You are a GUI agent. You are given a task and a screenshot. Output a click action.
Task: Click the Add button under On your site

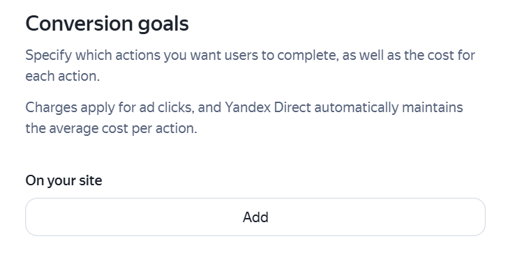coord(255,217)
